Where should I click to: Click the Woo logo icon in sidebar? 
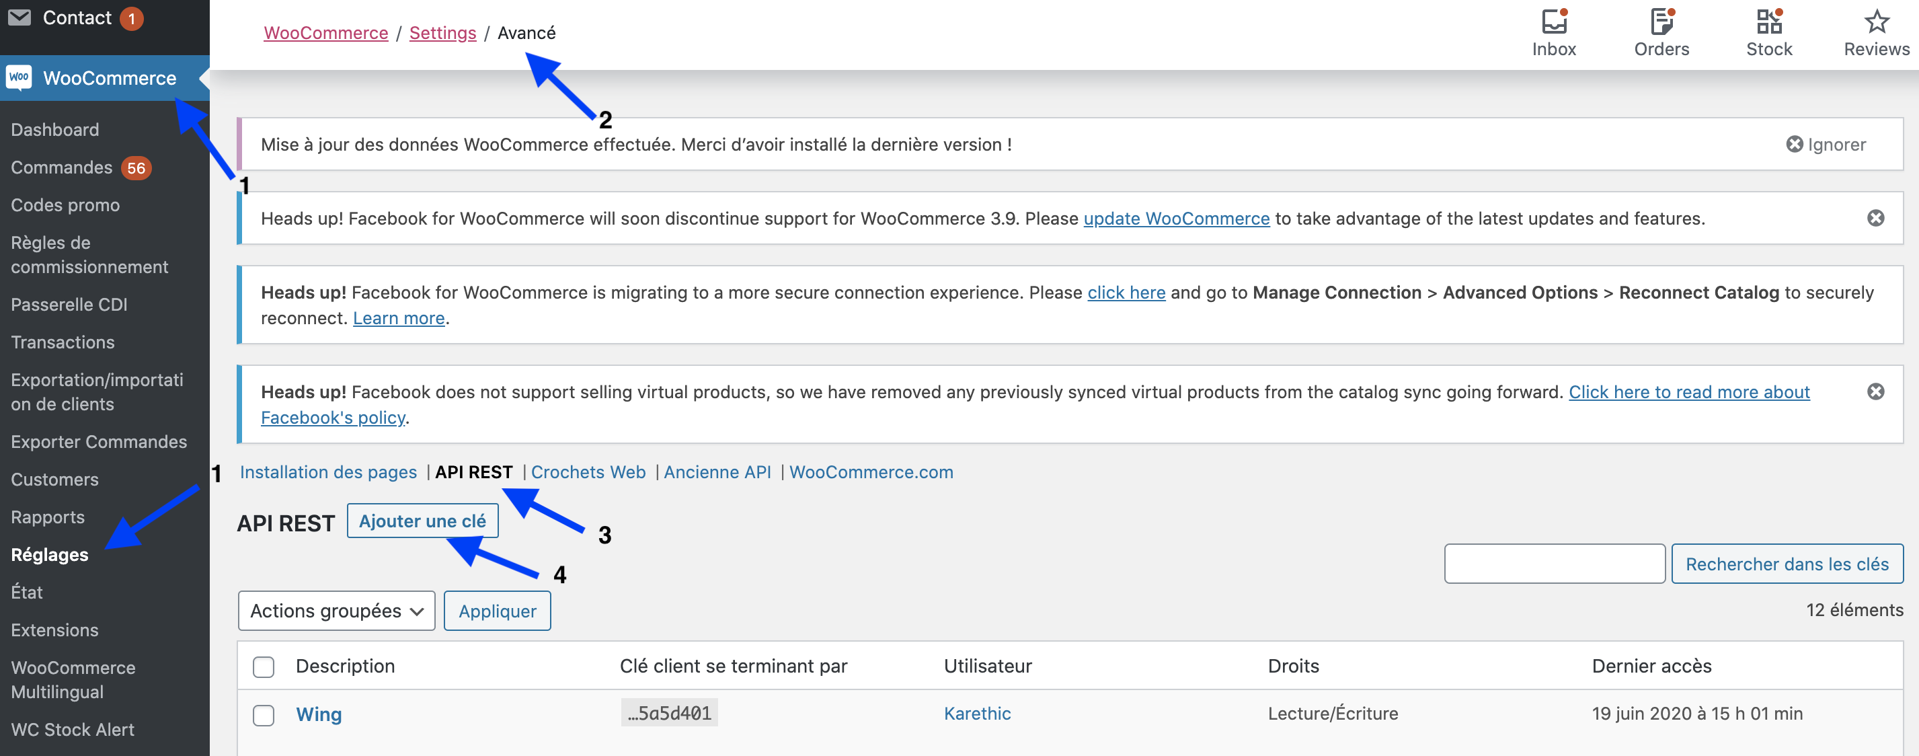point(19,77)
